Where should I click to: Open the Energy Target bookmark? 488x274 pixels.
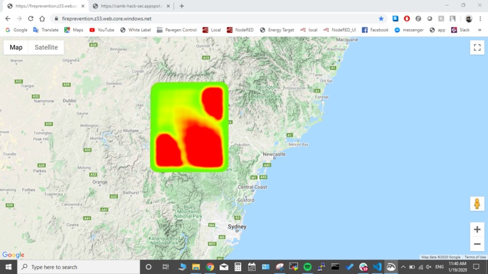tap(277, 30)
